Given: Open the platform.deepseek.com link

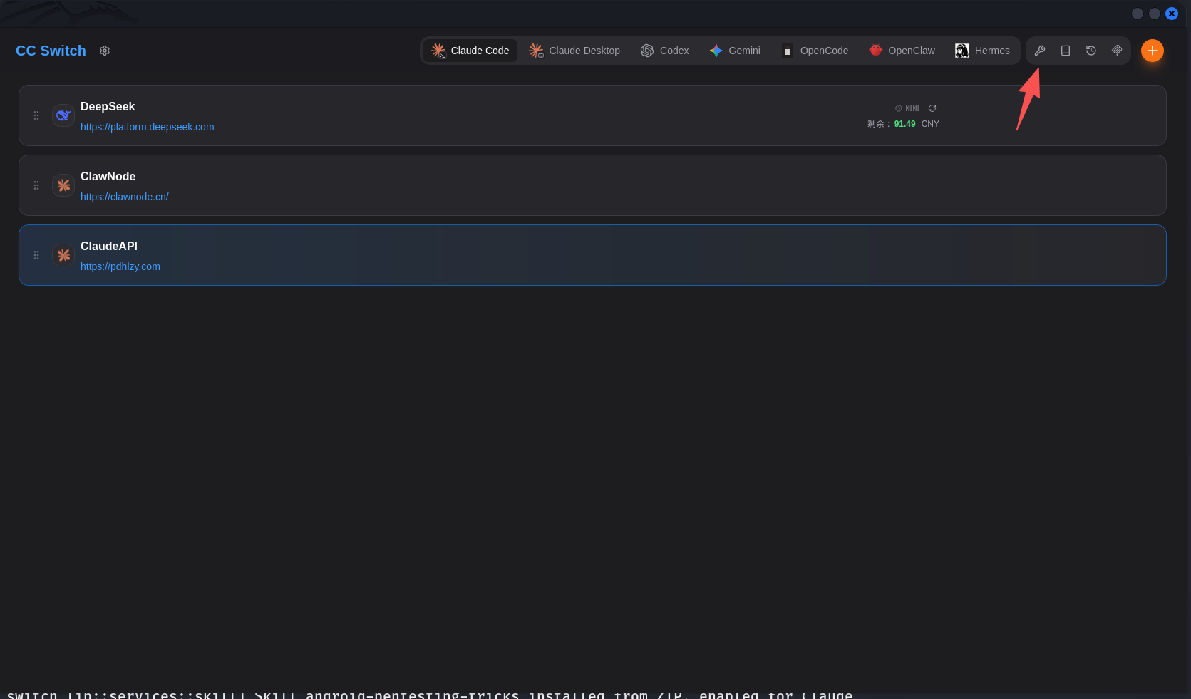Looking at the screenshot, I should point(148,127).
